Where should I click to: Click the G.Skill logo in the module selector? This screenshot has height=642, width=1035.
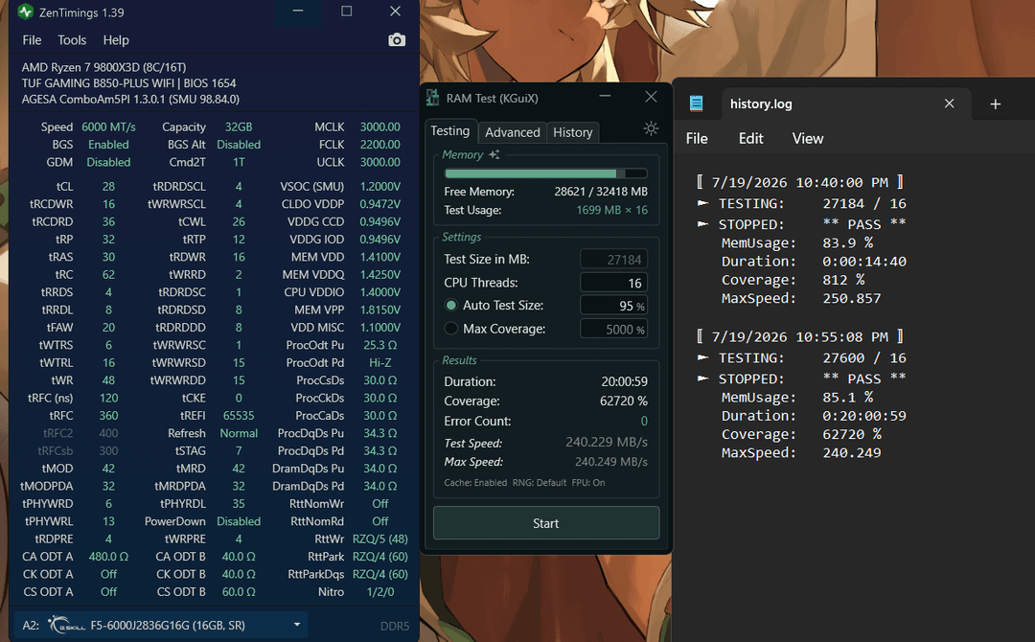coord(67,625)
